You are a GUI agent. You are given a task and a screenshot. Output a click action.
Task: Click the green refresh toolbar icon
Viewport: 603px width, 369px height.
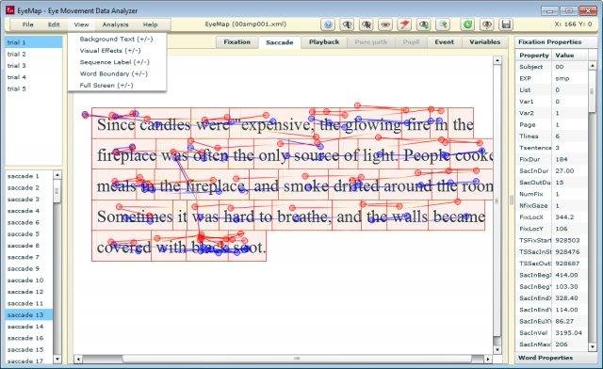coord(467,24)
